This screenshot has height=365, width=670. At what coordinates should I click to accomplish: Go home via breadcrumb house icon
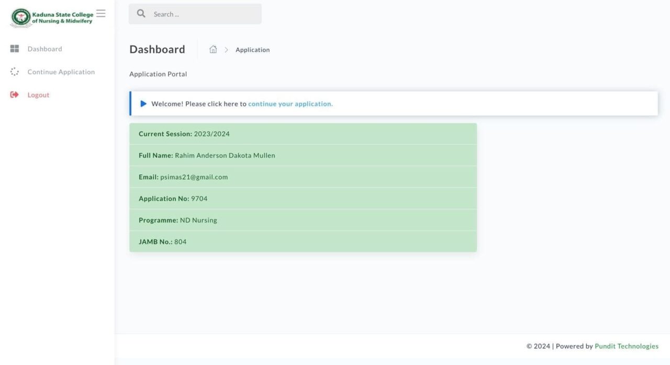pyautogui.click(x=213, y=50)
